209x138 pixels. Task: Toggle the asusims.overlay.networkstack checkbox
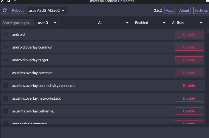[x=6, y=98]
